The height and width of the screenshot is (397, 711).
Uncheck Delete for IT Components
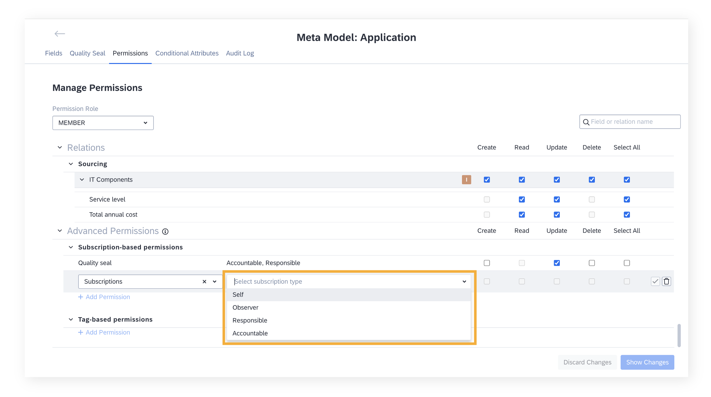592,180
